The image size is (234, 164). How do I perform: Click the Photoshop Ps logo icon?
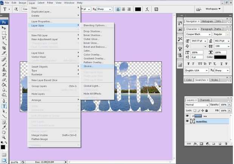[x=4, y=22]
